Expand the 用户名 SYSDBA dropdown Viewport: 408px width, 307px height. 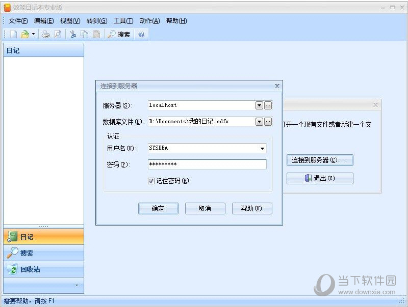(x=262, y=148)
